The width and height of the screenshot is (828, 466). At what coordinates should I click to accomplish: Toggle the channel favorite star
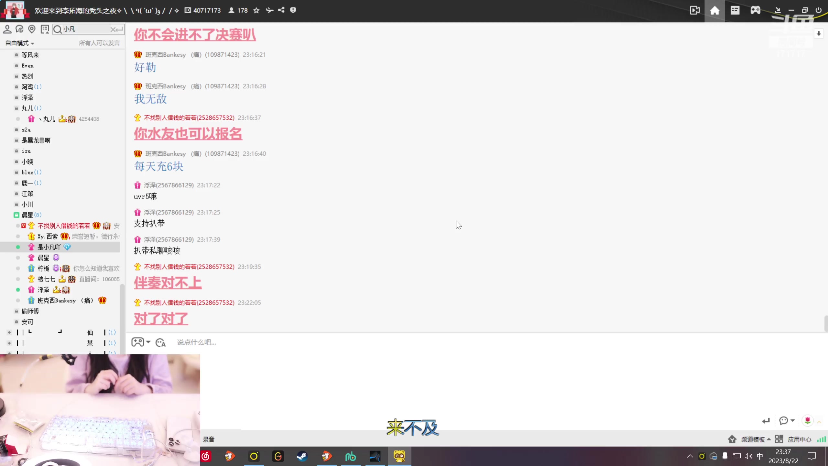256,10
